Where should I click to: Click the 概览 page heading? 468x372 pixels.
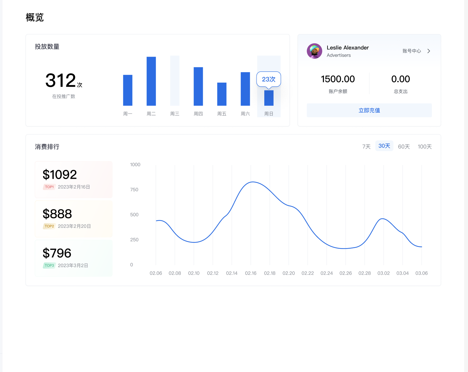35,17
